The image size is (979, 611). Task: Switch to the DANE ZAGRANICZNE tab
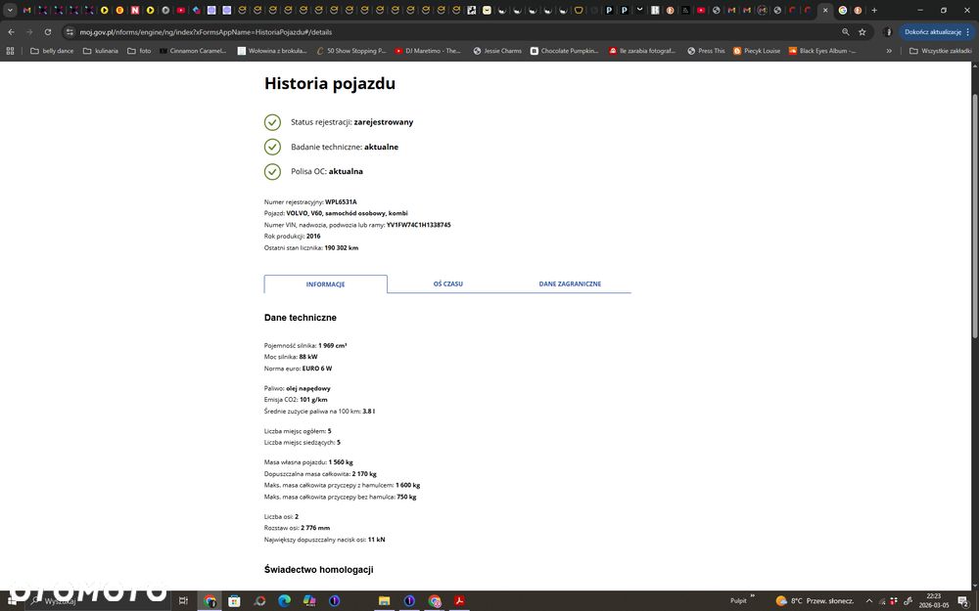570,284
